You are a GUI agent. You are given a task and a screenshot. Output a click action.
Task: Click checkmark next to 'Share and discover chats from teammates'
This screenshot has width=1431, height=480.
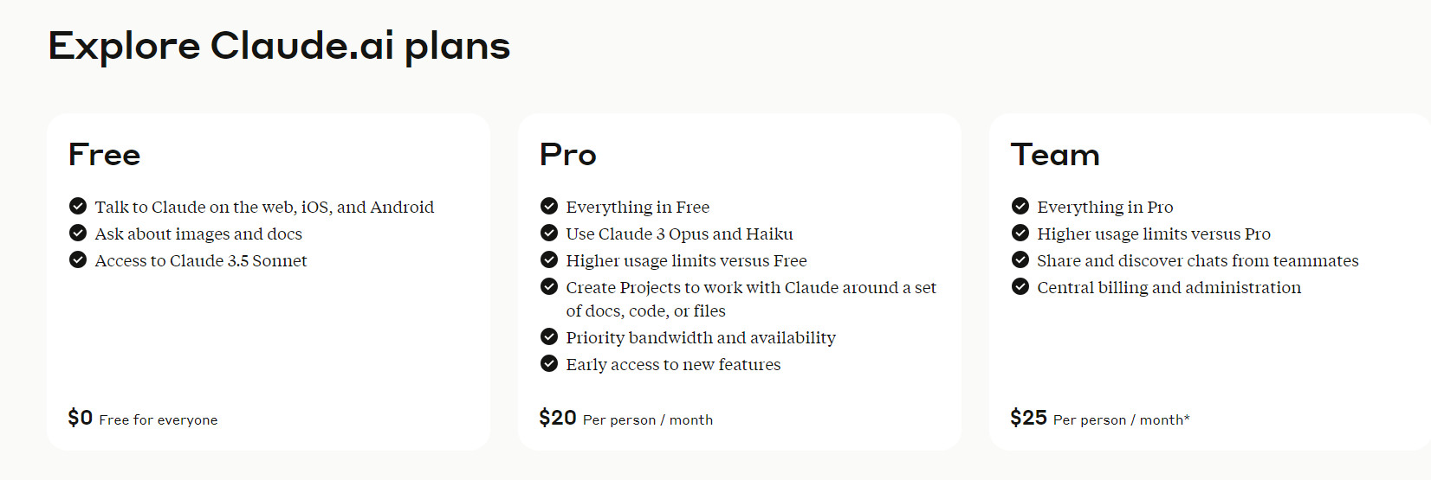(1020, 259)
